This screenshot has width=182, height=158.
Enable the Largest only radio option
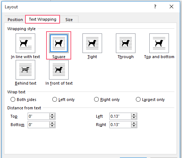(138, 100)
